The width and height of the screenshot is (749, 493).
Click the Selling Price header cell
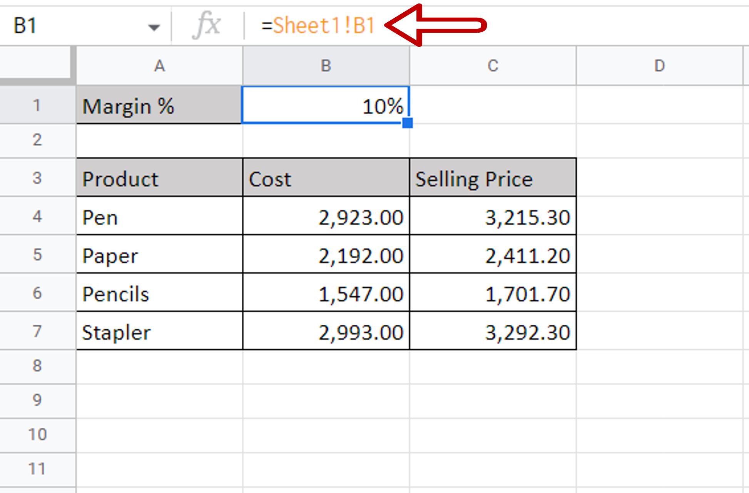click(x=493, y=178)
